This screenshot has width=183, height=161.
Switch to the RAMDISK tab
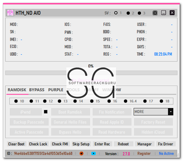(x=17, y=90)
